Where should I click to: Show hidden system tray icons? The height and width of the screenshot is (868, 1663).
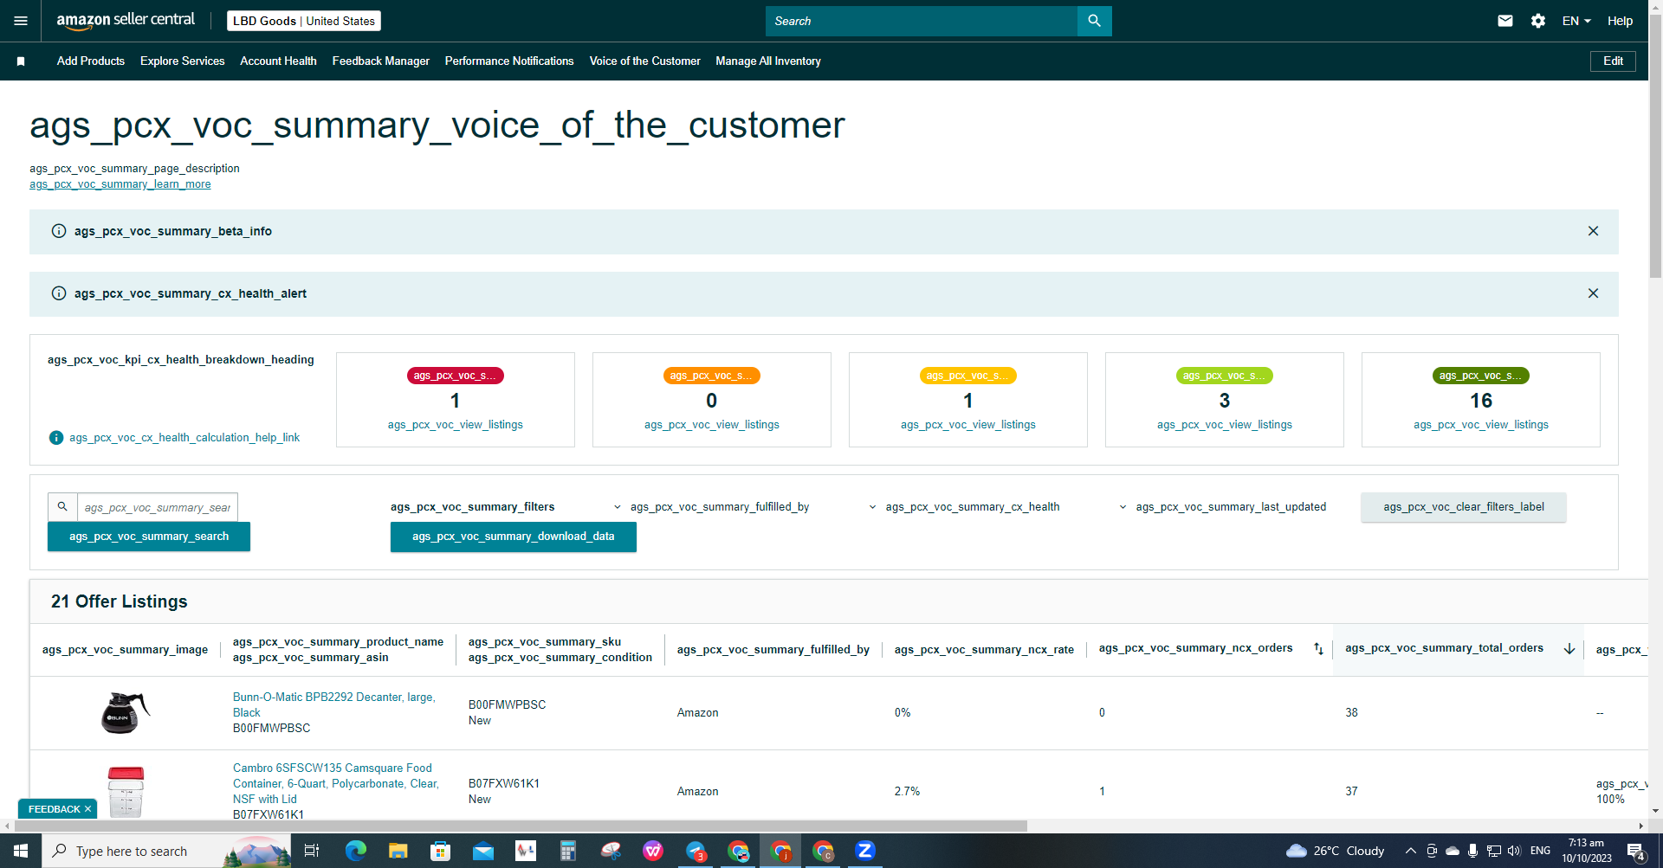[1410, 851]
